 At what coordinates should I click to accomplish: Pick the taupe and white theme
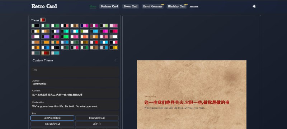[x=114, y=36]
